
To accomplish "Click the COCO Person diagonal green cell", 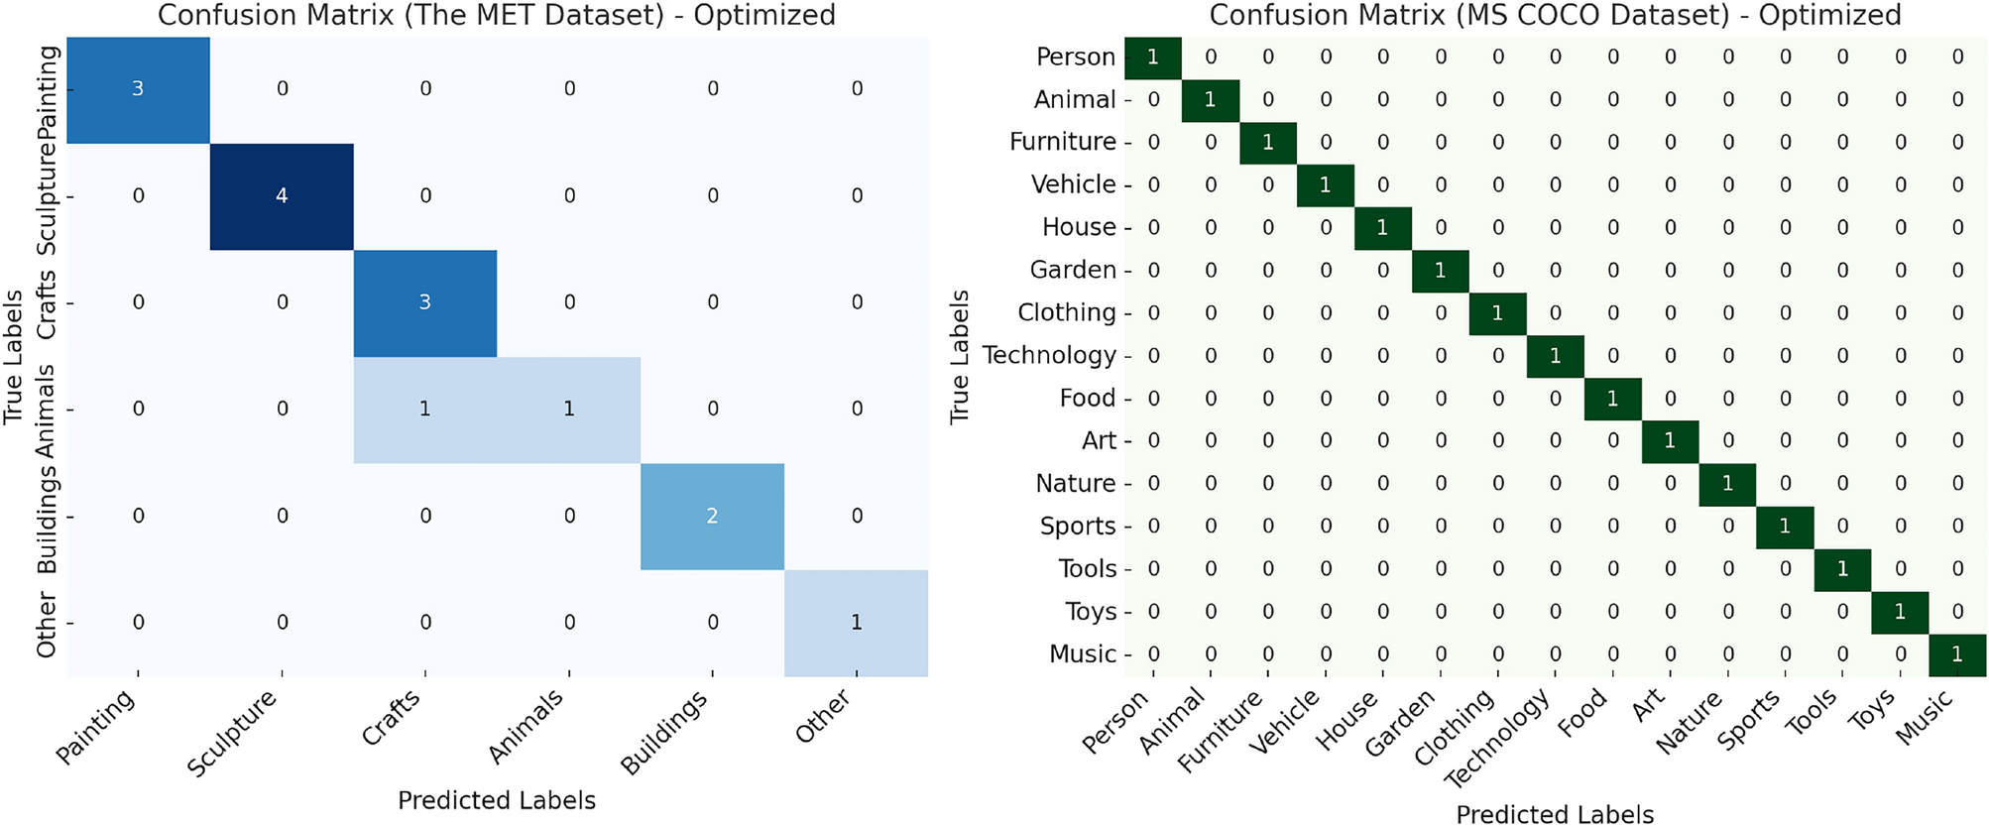I will (x=1153, y=58).
